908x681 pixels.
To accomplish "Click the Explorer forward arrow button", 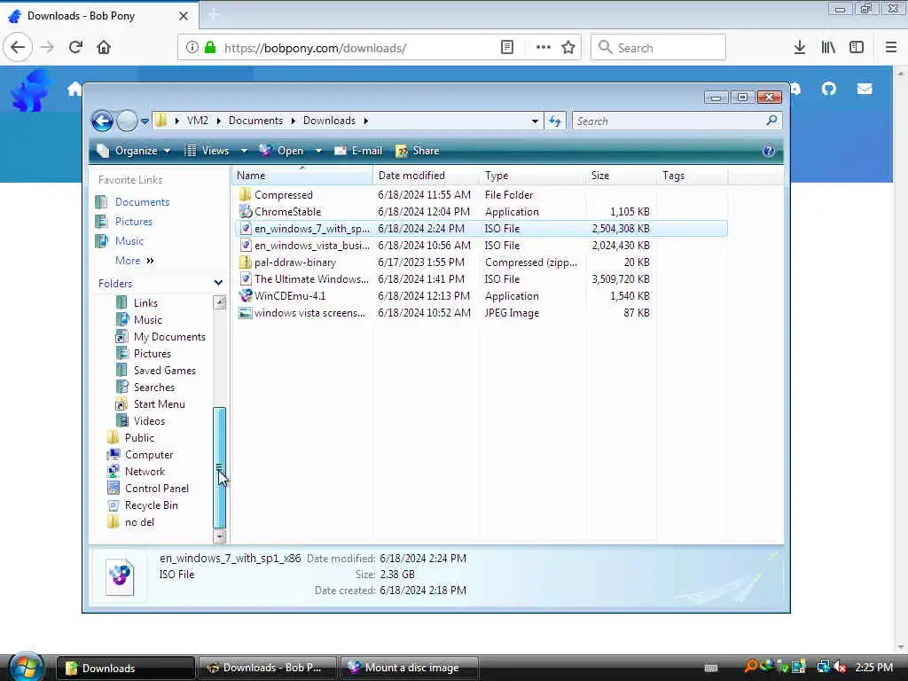I will (127, 121).
